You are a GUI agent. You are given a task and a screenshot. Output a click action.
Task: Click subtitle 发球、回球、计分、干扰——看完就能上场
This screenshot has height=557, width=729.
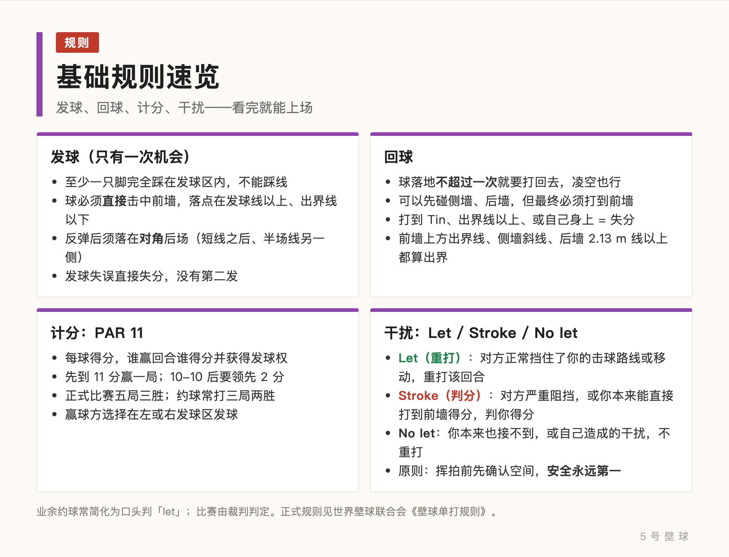(184, 108)
